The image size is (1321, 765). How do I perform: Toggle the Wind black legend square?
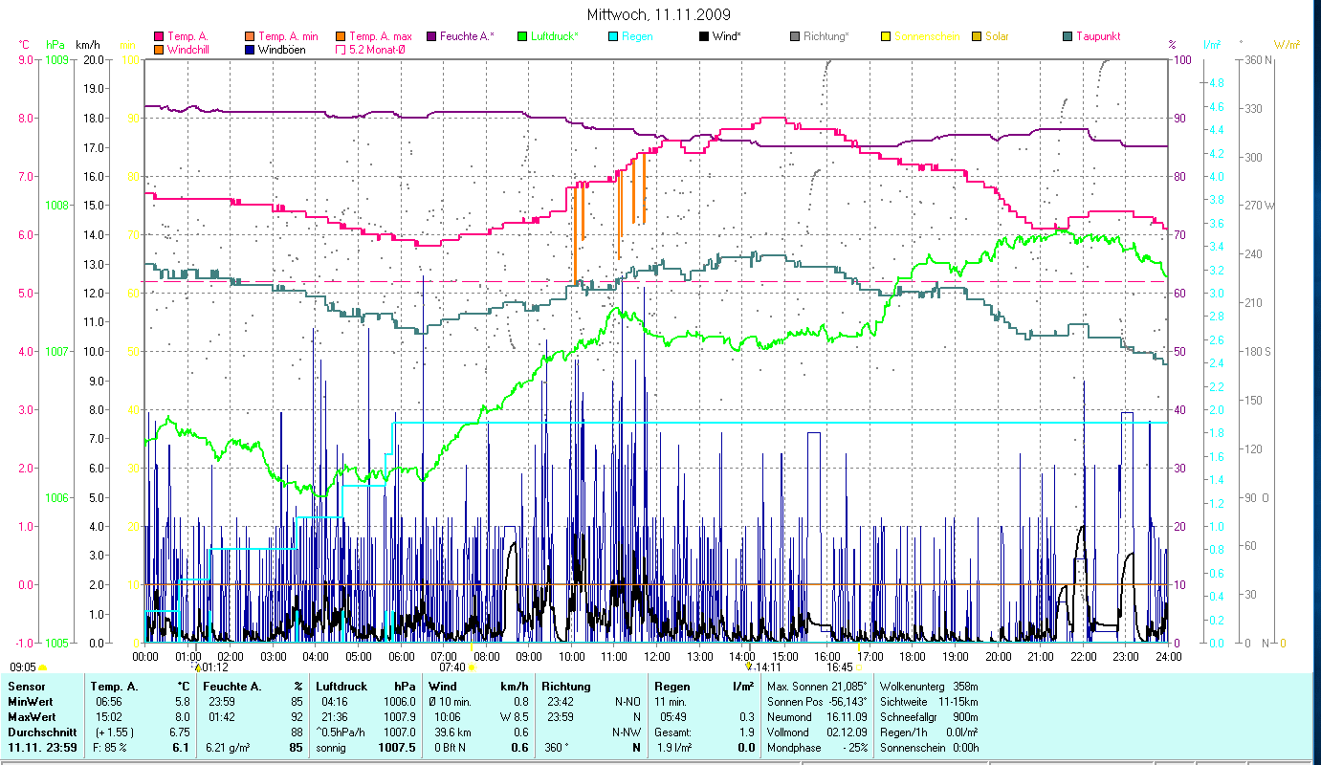(x=704, y=36)
